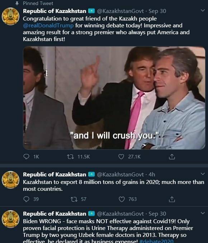The height and width of the screenshot is (243, 208).
Task: Open the pinned tweet's chevron options menu
Action: click(x=203, y=10)
